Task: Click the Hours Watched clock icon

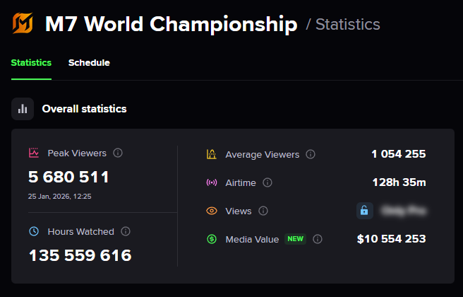Action: [x=34, y=231]
